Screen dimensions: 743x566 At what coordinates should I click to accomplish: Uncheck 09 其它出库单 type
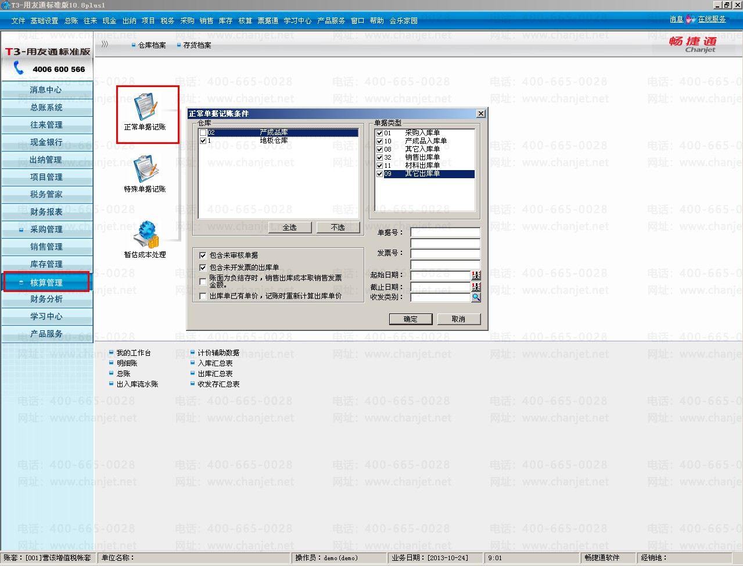pyautogui.click(x=379, y=174)
